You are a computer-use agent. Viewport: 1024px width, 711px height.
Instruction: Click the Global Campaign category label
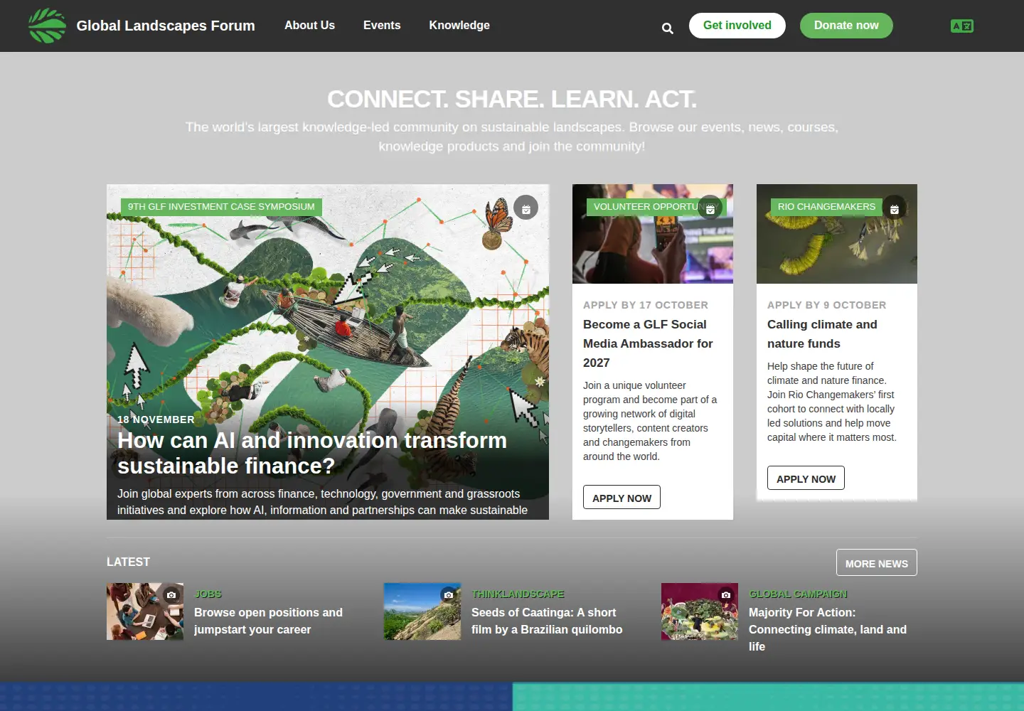pos(798,594)
